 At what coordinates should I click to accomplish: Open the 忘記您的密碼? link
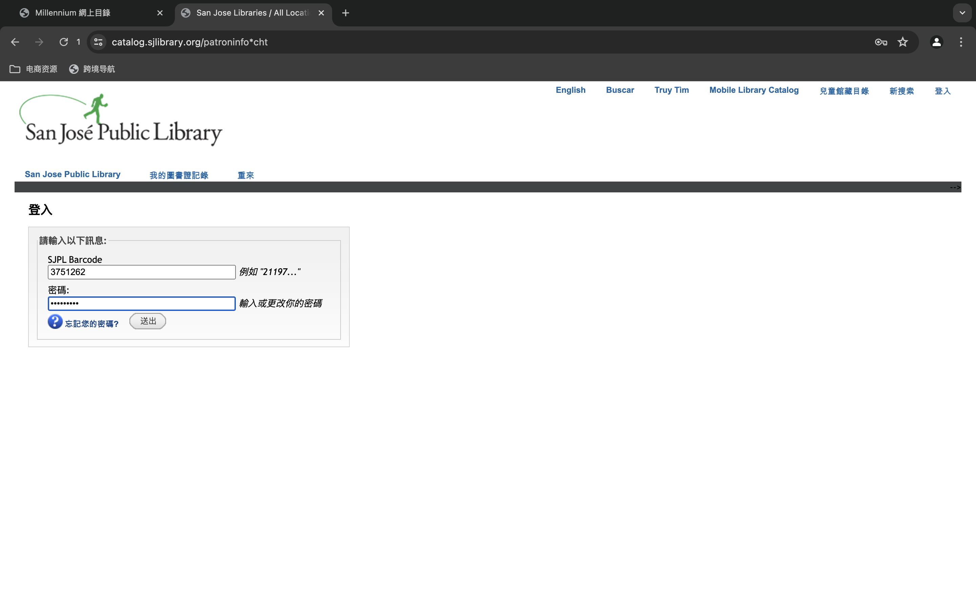pyautogui.click(x=92, y=324)
